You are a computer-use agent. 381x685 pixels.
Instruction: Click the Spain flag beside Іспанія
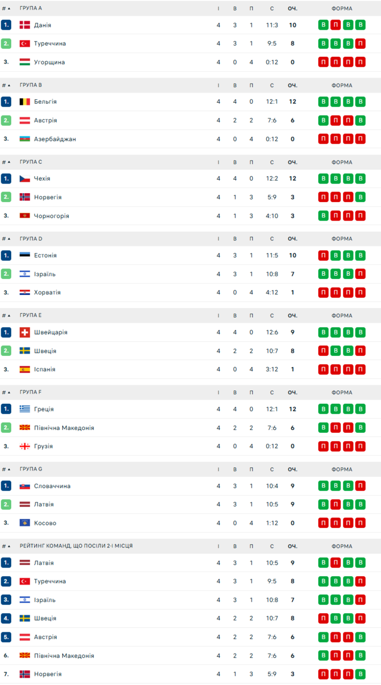(x=25, y=369)
